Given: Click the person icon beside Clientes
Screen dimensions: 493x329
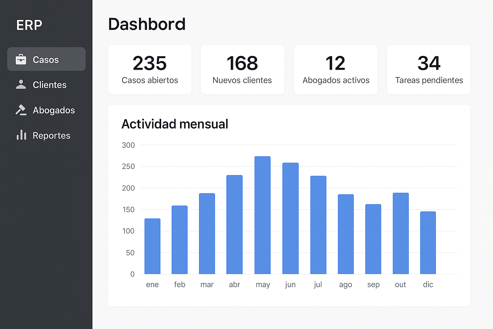Looking at the screenshot, I should pos(21,84).
